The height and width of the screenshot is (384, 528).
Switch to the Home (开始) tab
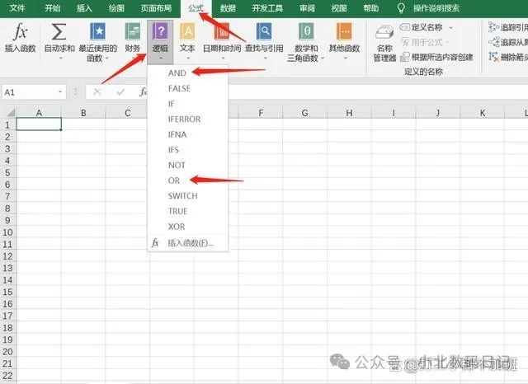[x=53, y=8]
